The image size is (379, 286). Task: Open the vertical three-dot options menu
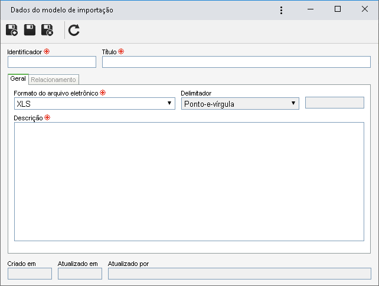tap(281, 10)
